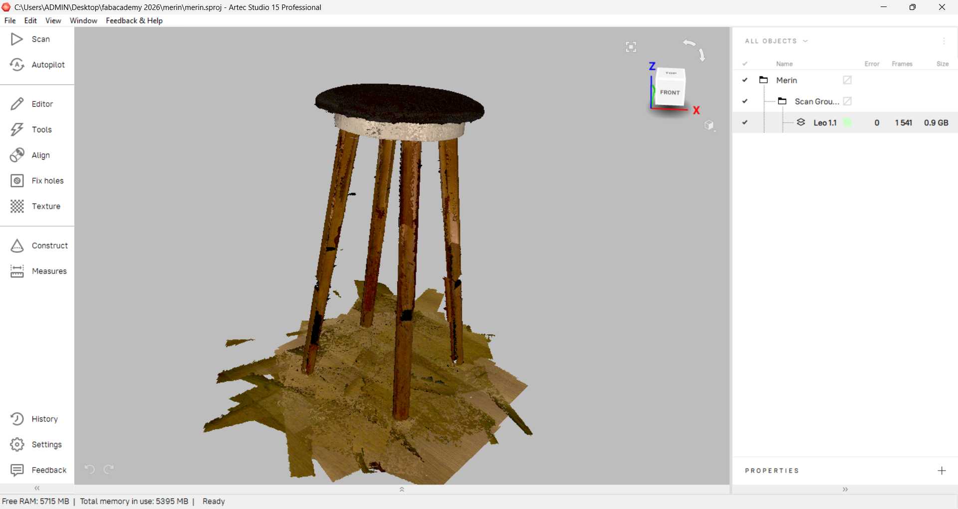Select the Scan Group row
The height and width of the screenshot is (509, 958).
point(845,101)
